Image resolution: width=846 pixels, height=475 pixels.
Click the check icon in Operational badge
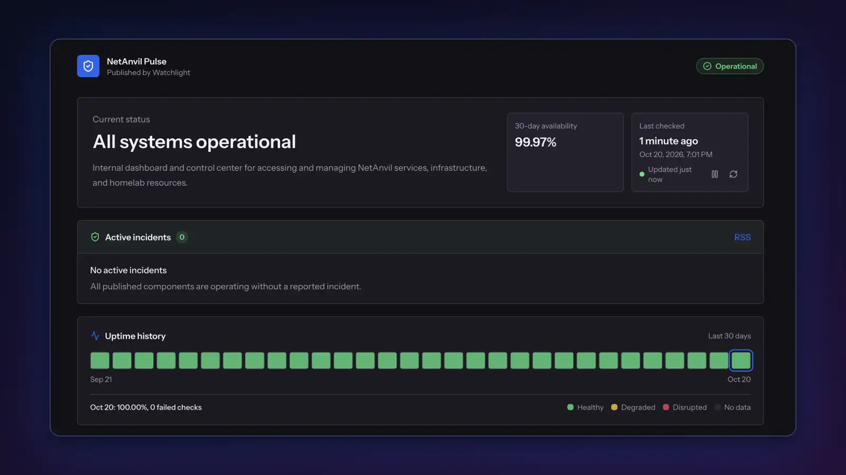pos(707,66)
